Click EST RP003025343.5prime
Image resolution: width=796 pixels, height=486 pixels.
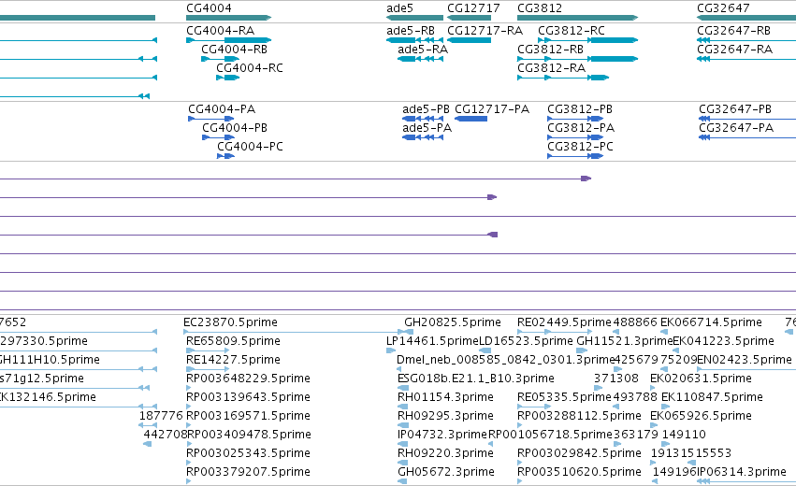(x=248, y=453)
